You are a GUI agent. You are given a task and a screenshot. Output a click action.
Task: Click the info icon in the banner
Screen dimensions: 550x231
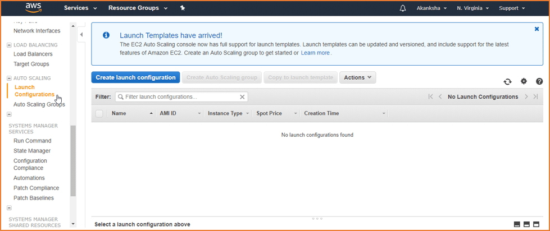[106, 35]
